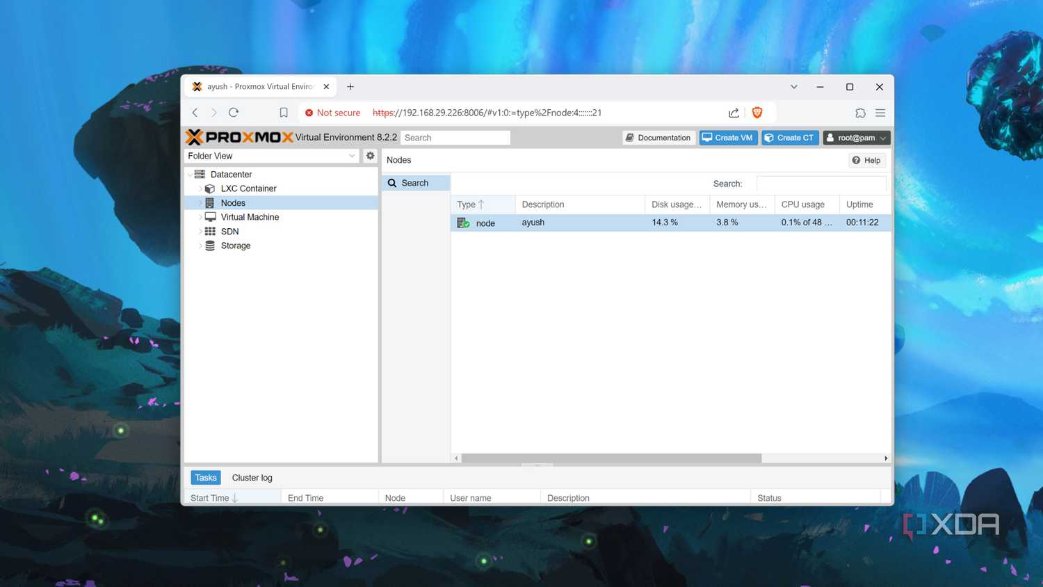Viewport: 1043px width, 587px height.
Task: Click the horizontal scrollbar in node grid
Action: pos(611,458)
